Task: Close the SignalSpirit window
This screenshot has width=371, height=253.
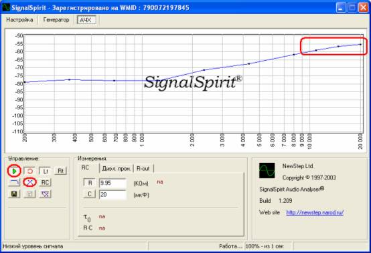Action: pos(363,8)
